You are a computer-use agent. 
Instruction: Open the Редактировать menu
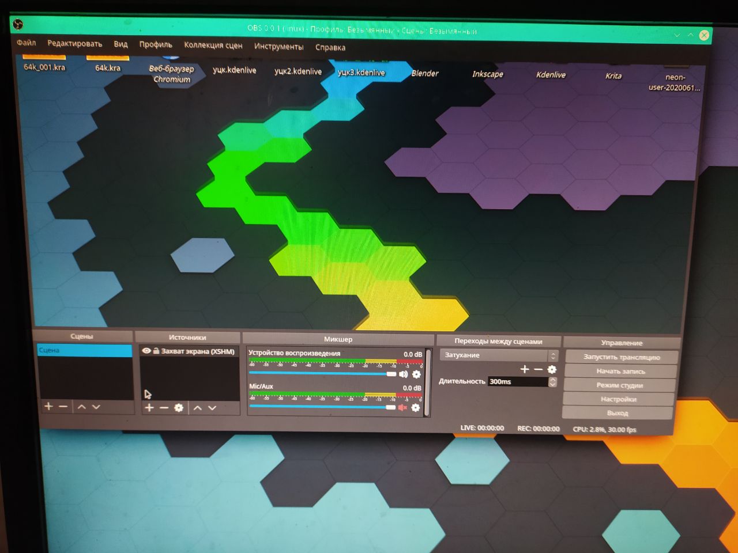point(75,44)
